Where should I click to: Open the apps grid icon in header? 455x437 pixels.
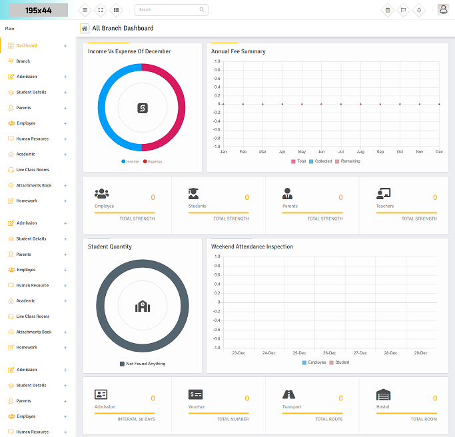[117, 10]
